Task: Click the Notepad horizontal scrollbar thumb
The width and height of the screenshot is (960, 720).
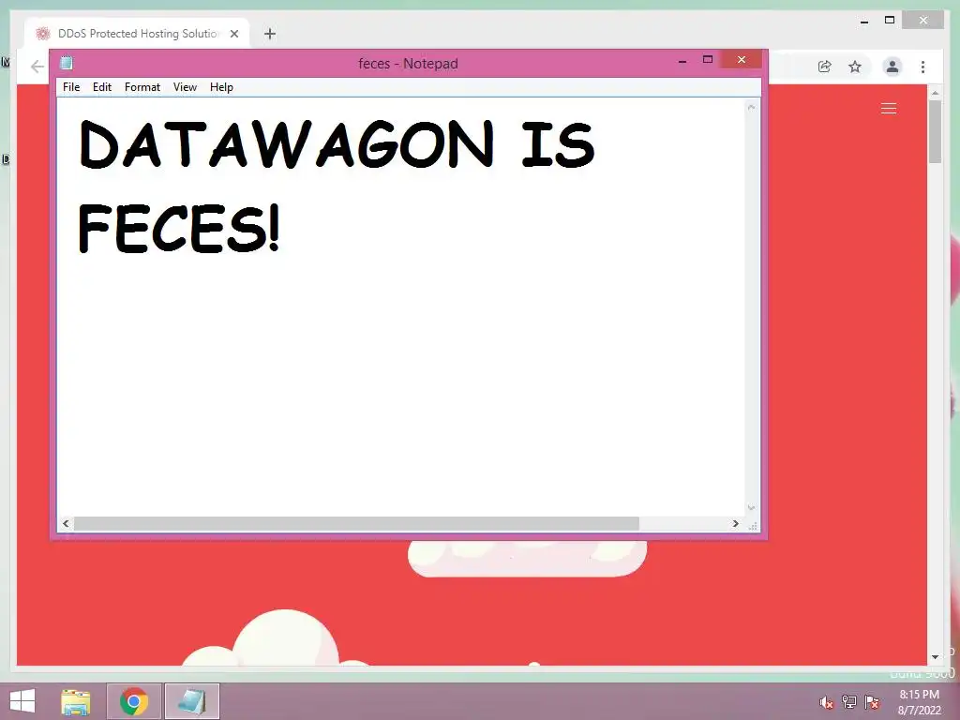Action: (356, 523)
